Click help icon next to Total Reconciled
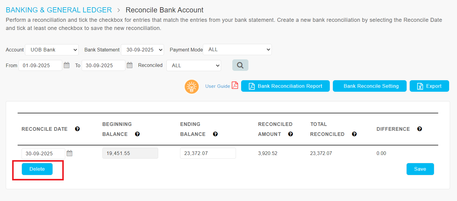Viewport: 457px width, 201px height. pyautogui.click(x=354, y=134)
